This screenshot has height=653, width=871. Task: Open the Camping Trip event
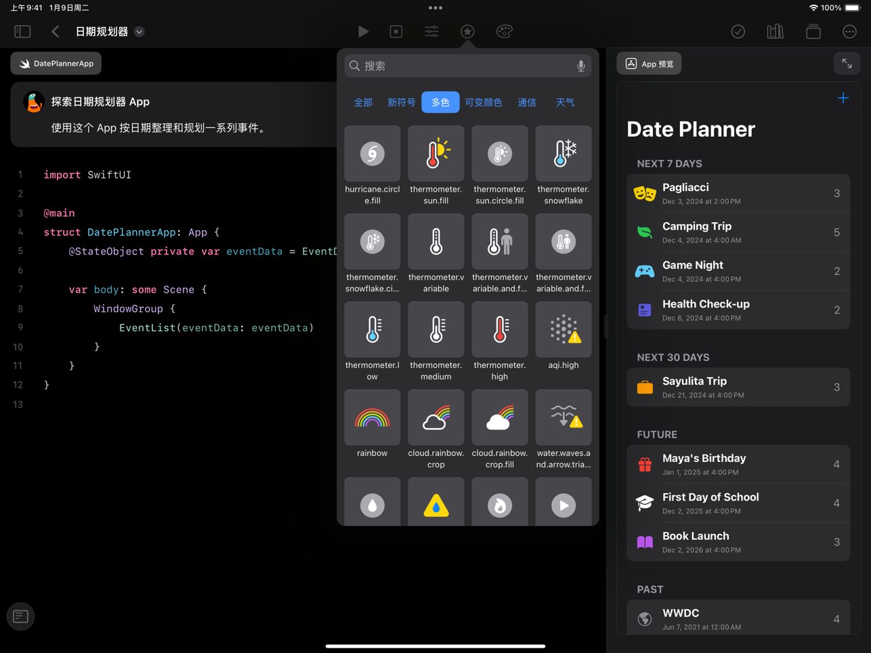pos(738,232)
